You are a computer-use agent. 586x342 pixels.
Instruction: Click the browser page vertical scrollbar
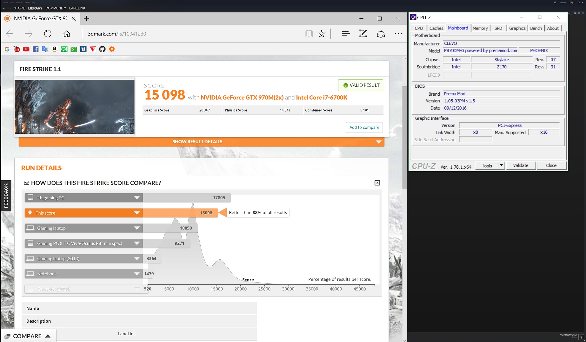(404, 137)
